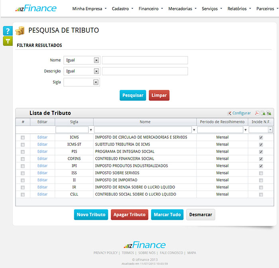
Task: Click the last spreadsheet export icon
Action: coord(269,113)
